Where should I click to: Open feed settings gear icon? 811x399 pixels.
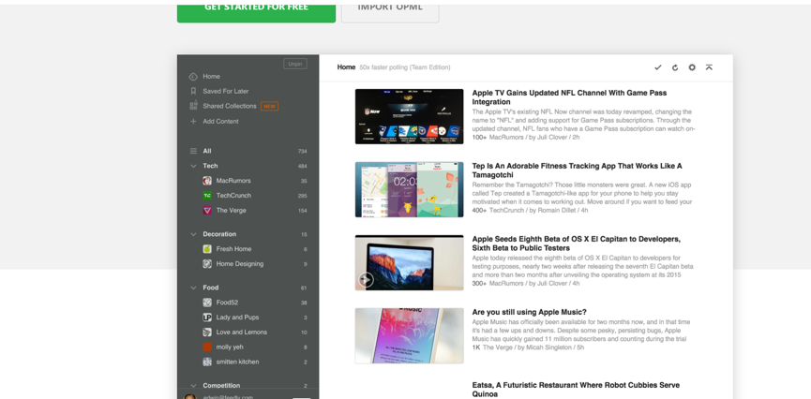(x=692, y=67)
